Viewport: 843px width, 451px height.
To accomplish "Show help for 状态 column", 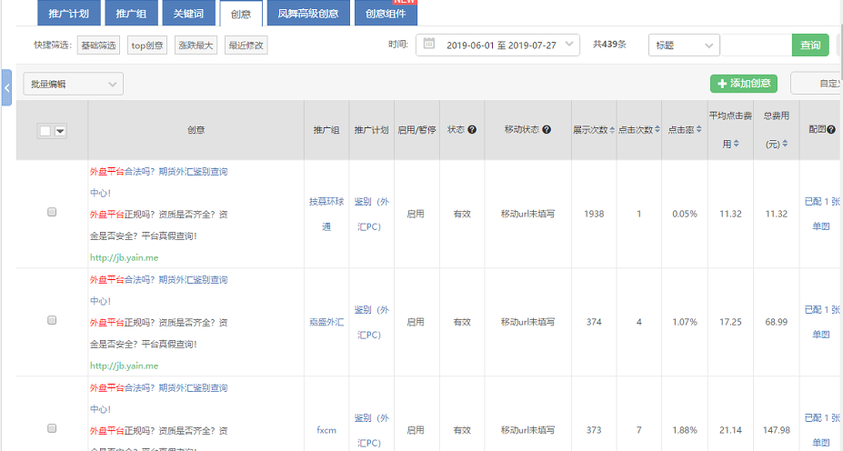I will click(472, 129).
